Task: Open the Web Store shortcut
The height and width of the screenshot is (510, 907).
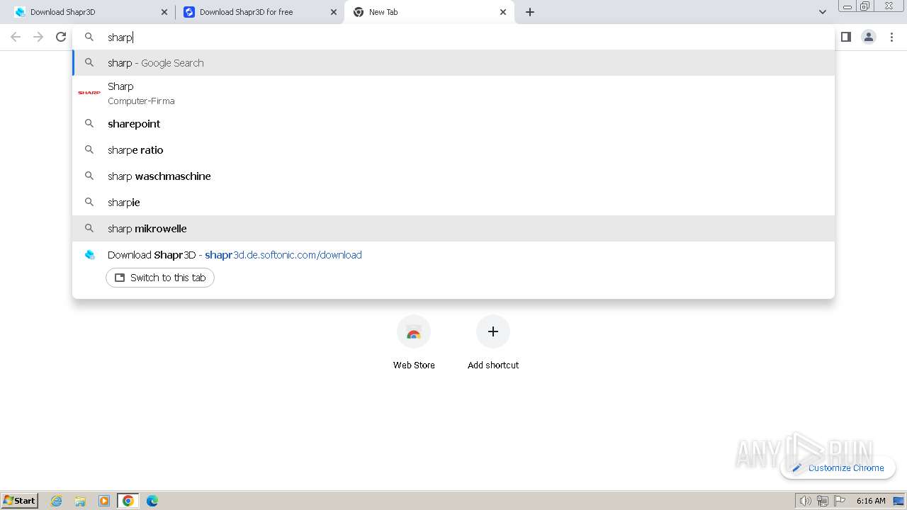Action: 414,343
